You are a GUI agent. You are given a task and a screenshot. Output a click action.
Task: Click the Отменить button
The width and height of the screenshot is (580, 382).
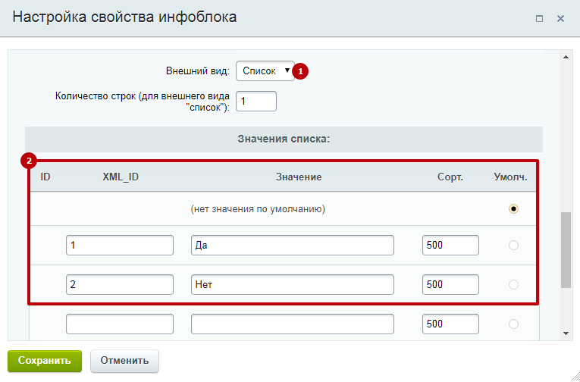pos(124,361)
